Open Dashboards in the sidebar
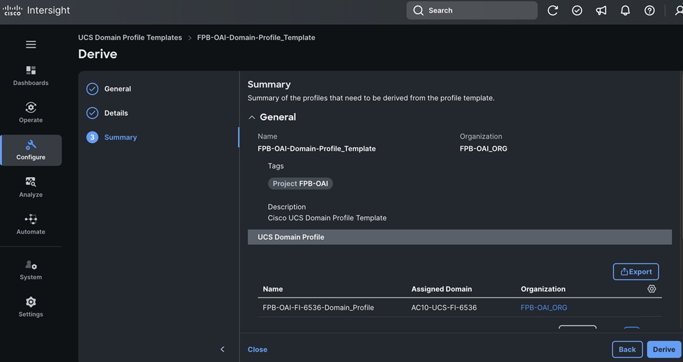Viewport: 683px width, 362px height. click(31, 76)
